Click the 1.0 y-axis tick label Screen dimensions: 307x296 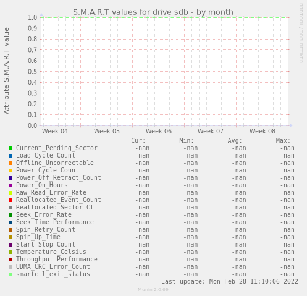coord(33,17)
